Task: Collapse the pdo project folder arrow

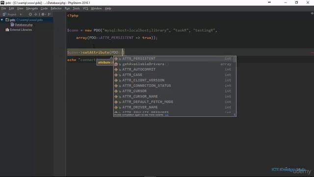Action: (x=2, y=20)
